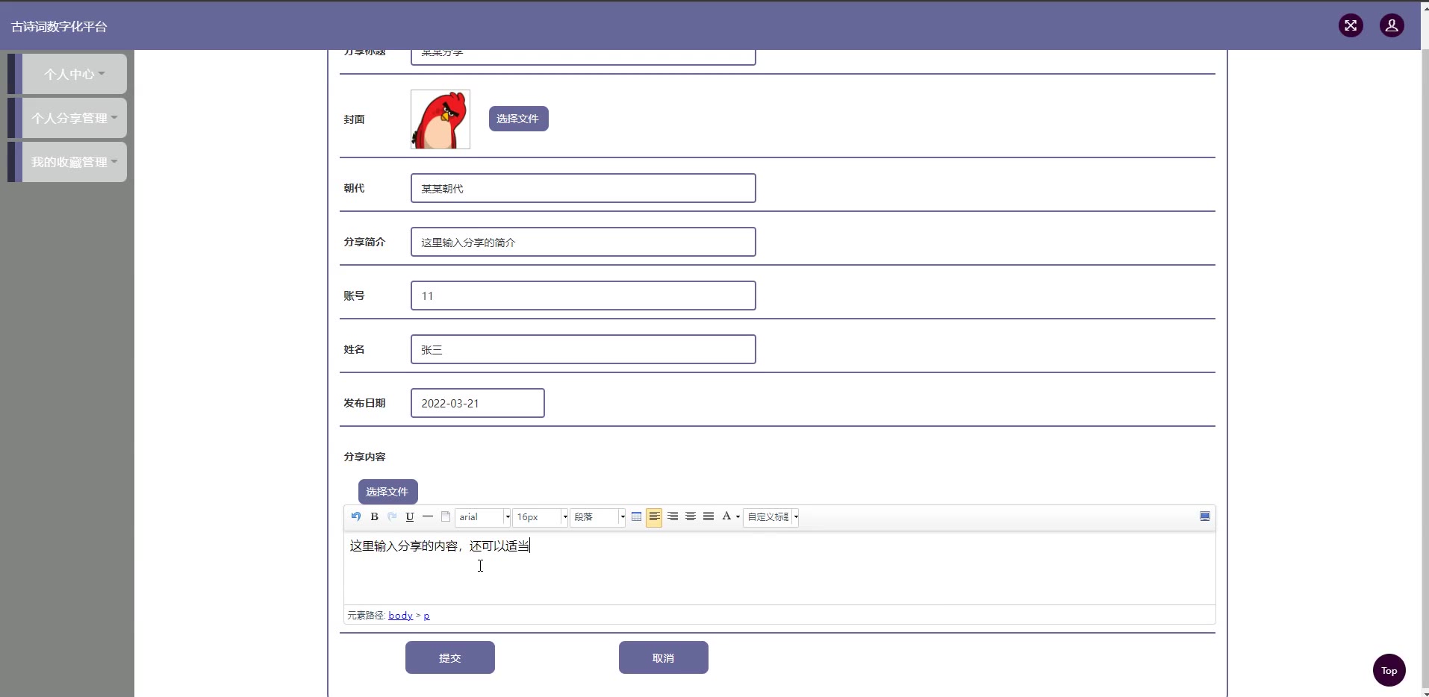Open the editor fullscreen mode icon
1429x697 pixels.
coord(1204,516)
